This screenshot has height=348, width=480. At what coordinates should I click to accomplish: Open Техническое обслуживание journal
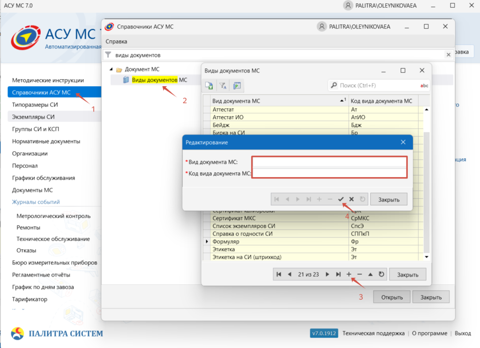tap(53, 239)
